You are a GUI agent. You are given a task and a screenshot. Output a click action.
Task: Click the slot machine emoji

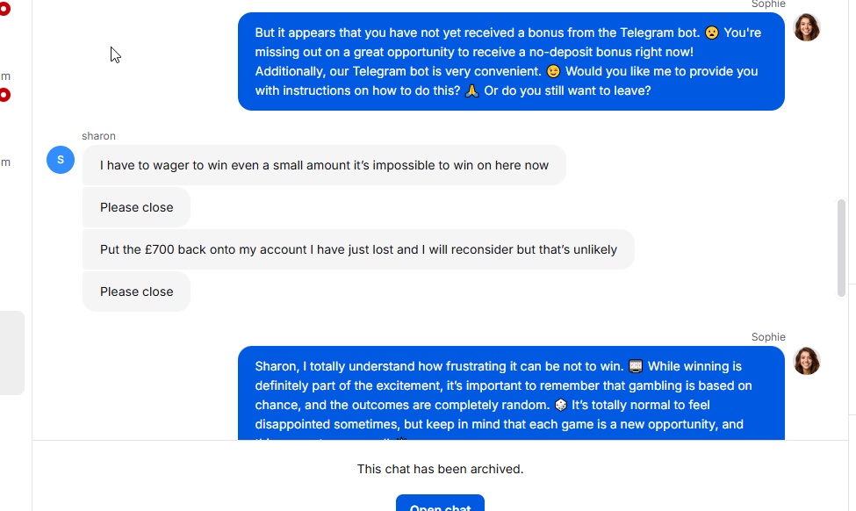(636, 366)
